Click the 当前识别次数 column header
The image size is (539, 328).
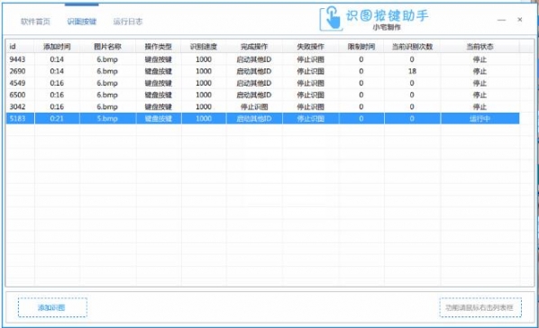point(412,47)
